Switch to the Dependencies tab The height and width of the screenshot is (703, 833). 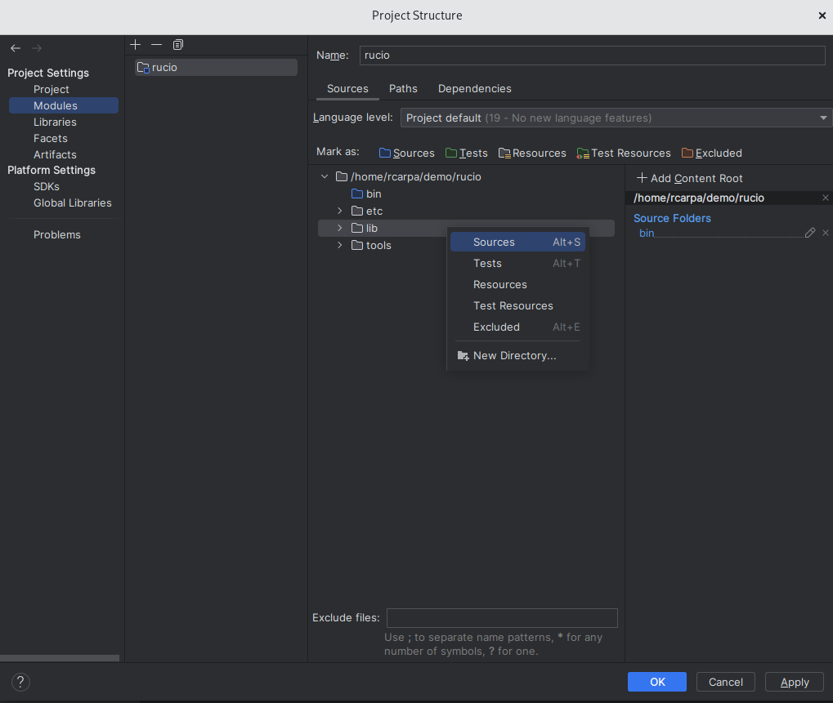tap(474, 88)
